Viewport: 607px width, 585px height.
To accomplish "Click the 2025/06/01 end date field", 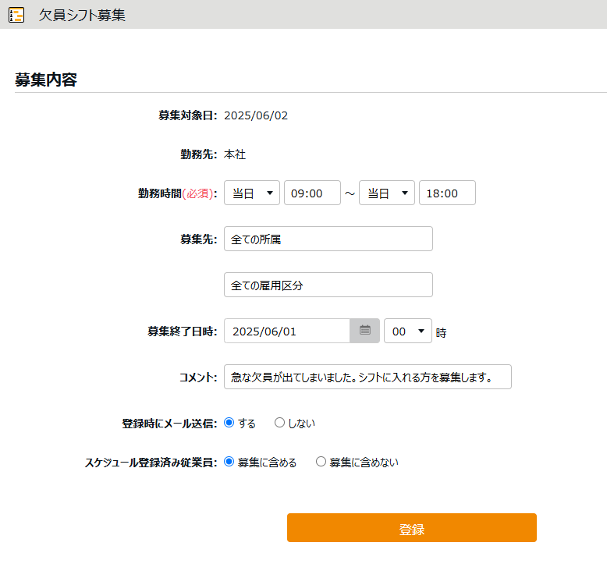I will point(286,331).
